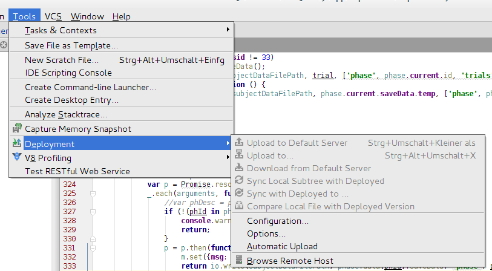The height and width of the screenshot is (271, 492).
Task: Toggle the code fold marker at line 325
Action: (x=93, y=194)
